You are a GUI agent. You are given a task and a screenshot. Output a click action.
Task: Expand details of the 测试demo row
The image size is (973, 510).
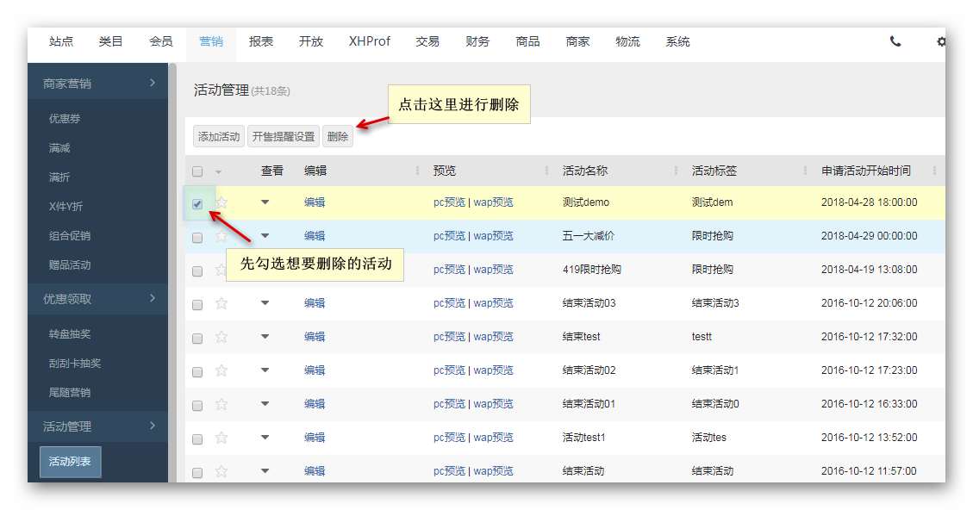265,202
